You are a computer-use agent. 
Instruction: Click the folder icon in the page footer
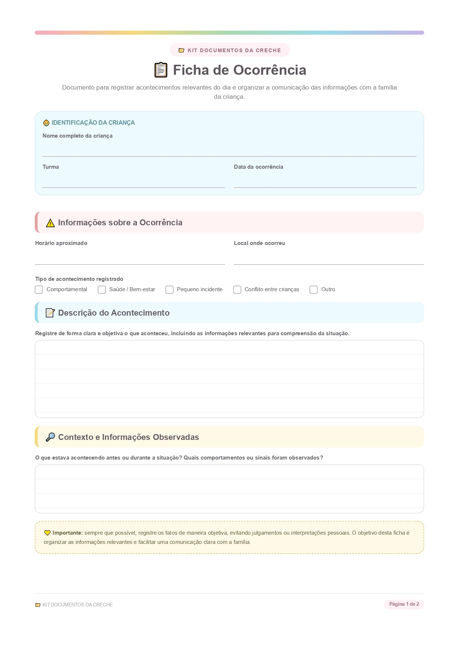click(x=38, y=605)
